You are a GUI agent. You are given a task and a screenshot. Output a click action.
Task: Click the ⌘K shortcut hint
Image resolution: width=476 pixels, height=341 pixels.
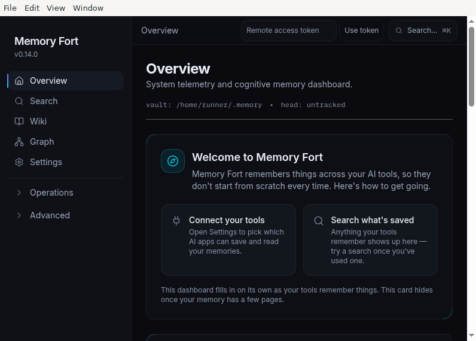[x=446, y=31]
